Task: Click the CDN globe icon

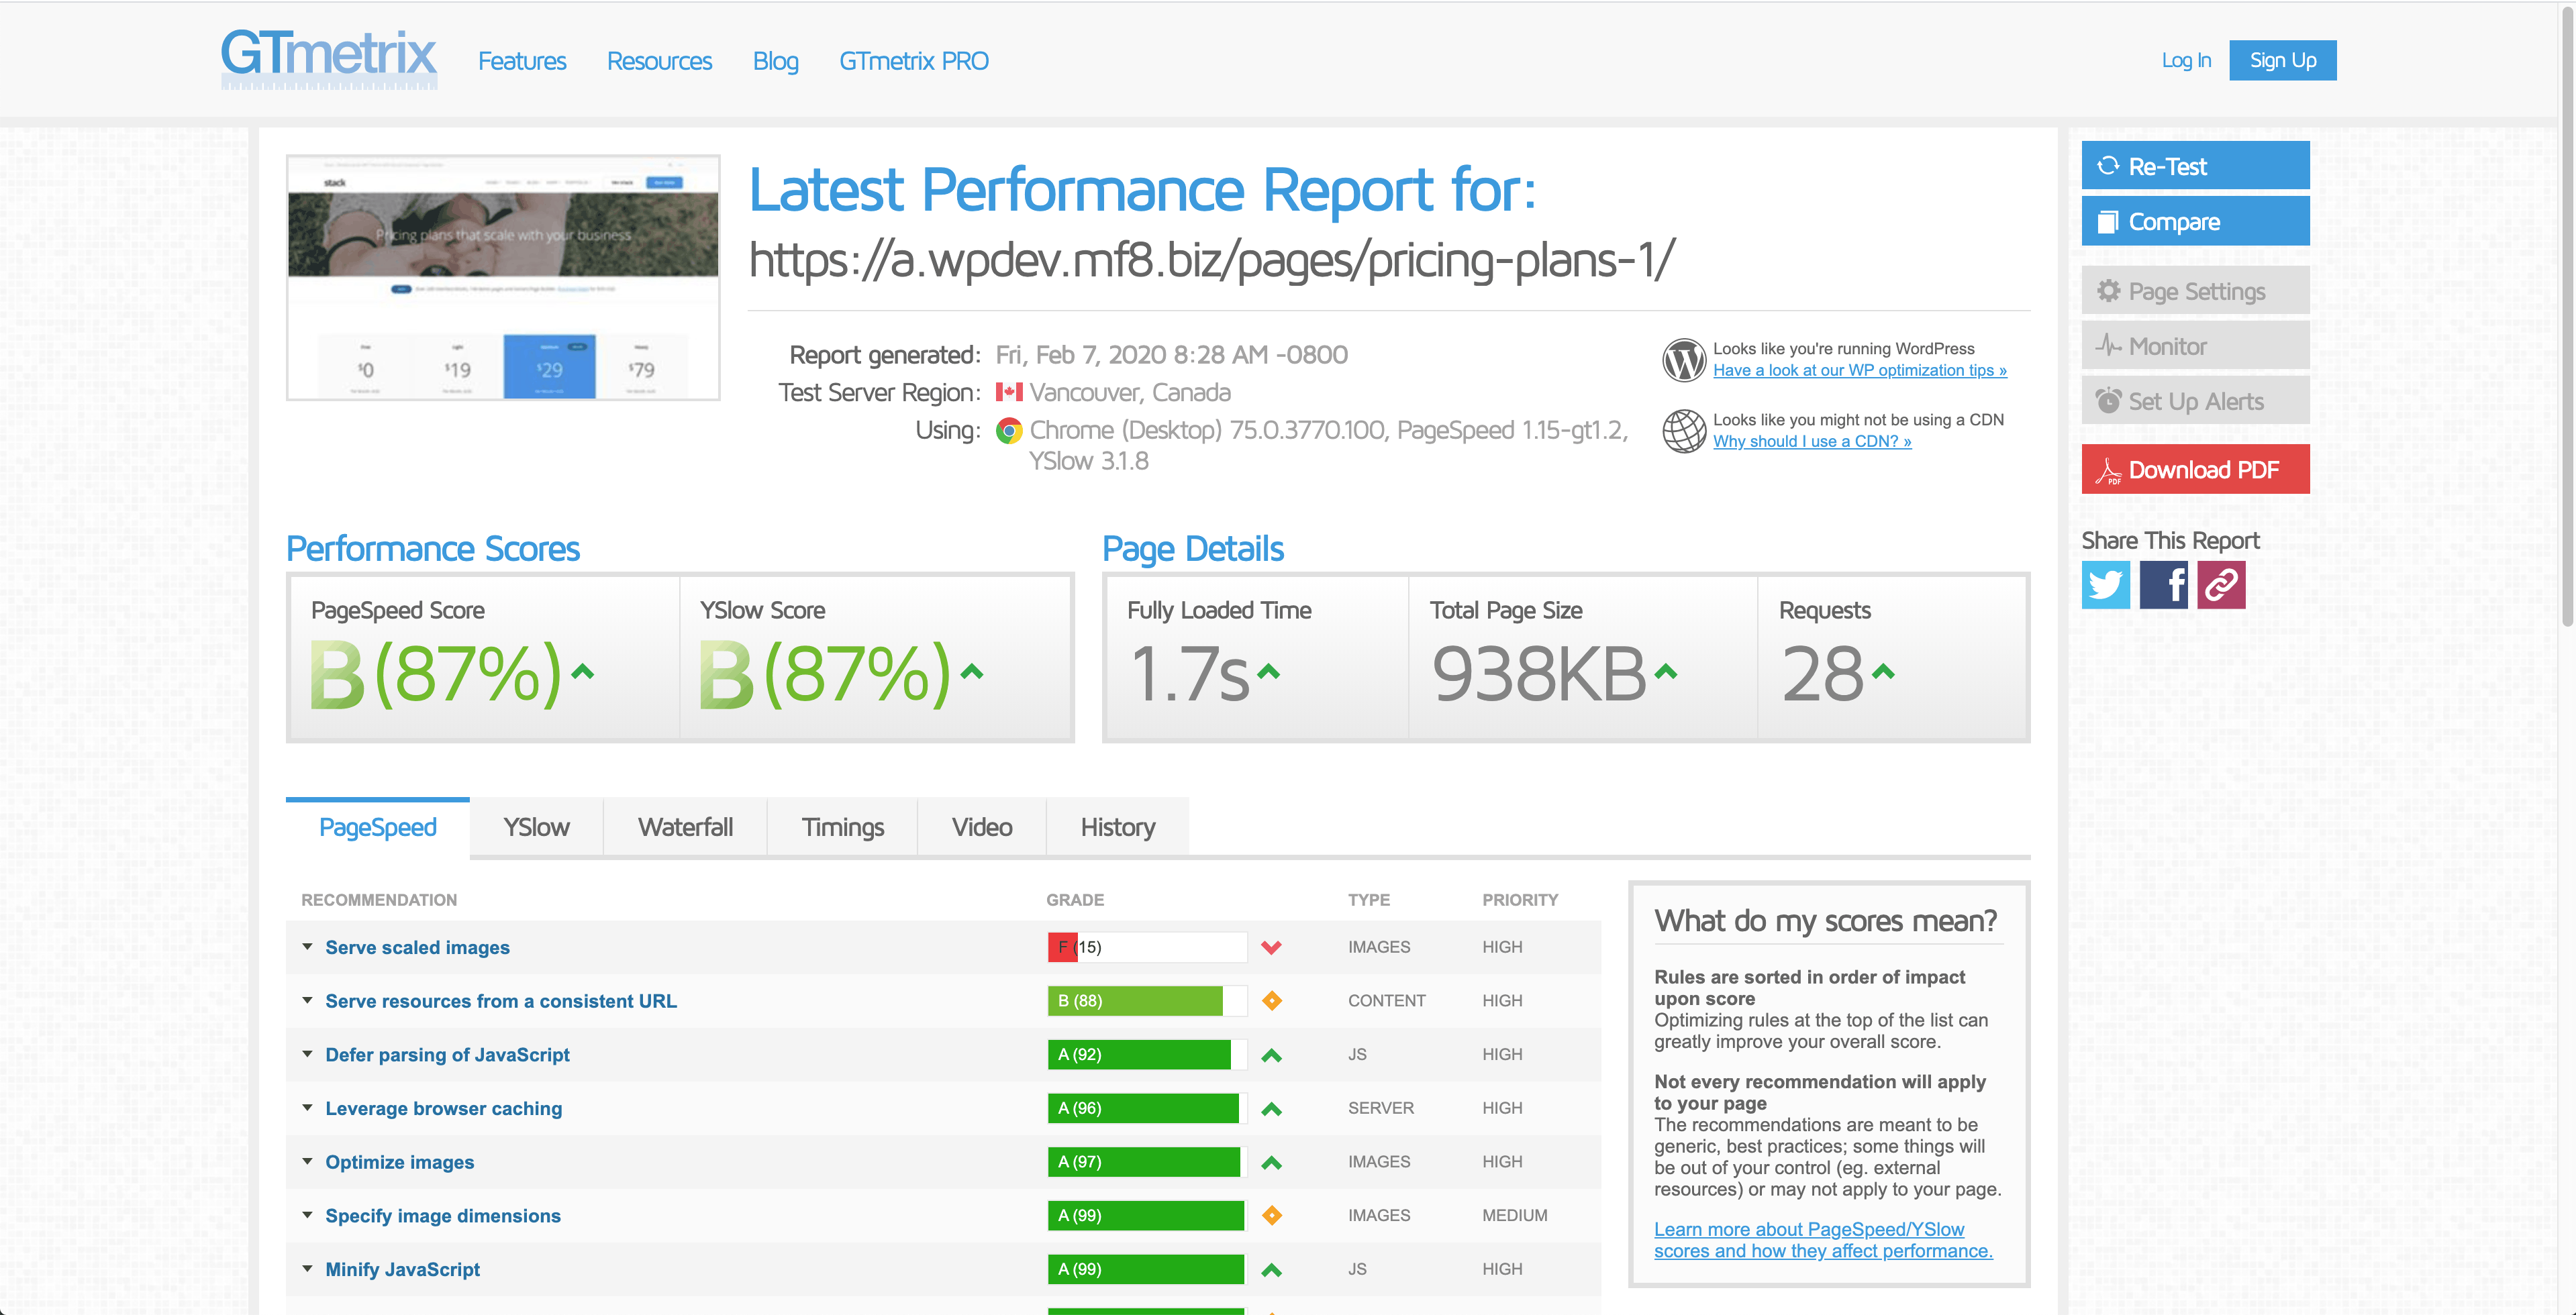Action: click(1684, 431)
